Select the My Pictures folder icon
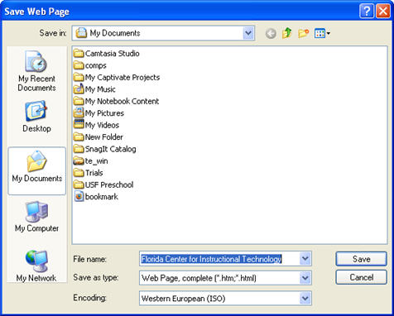394x316 pixels. (79, 113)
